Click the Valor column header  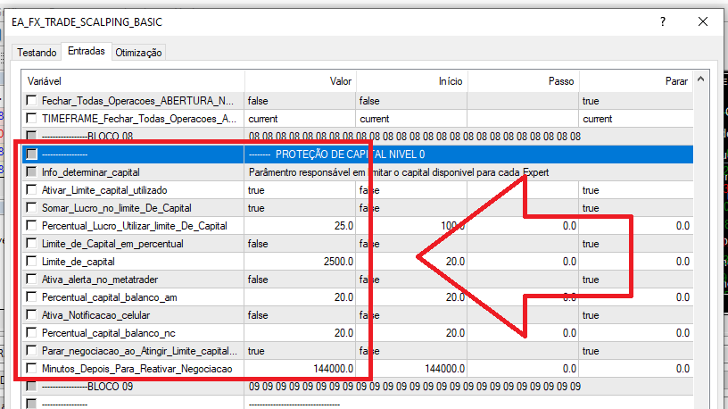click(x=300, y=80)
